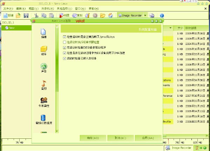The height and width of the screenshot is (151, 210).
Task: Expand the Image Recorder dropdown arrow
Action: pyautogui.click(x=145, y=15)
